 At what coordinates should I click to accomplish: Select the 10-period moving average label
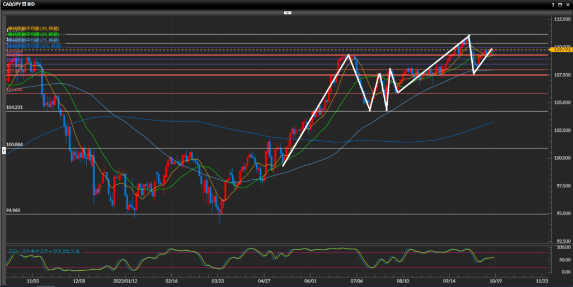pos(34,28)
